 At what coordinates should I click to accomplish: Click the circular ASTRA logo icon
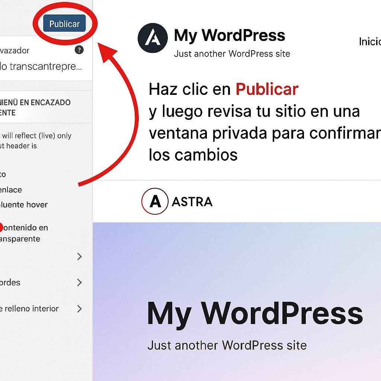click(x=154, y=201)
